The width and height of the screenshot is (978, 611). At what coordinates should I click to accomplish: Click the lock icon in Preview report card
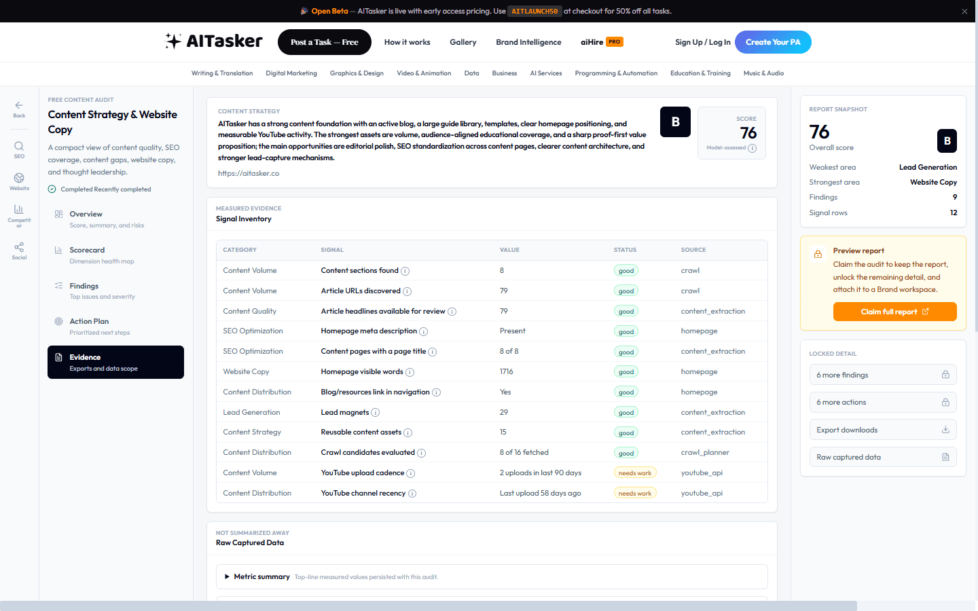(x=818, y=254)
